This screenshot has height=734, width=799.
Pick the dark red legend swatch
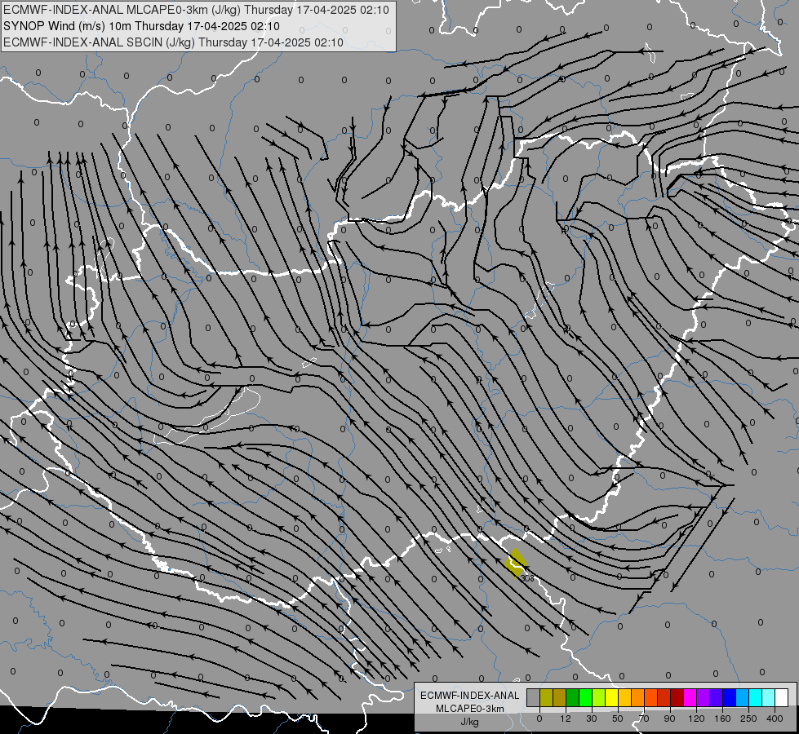(x=677, y=697)
